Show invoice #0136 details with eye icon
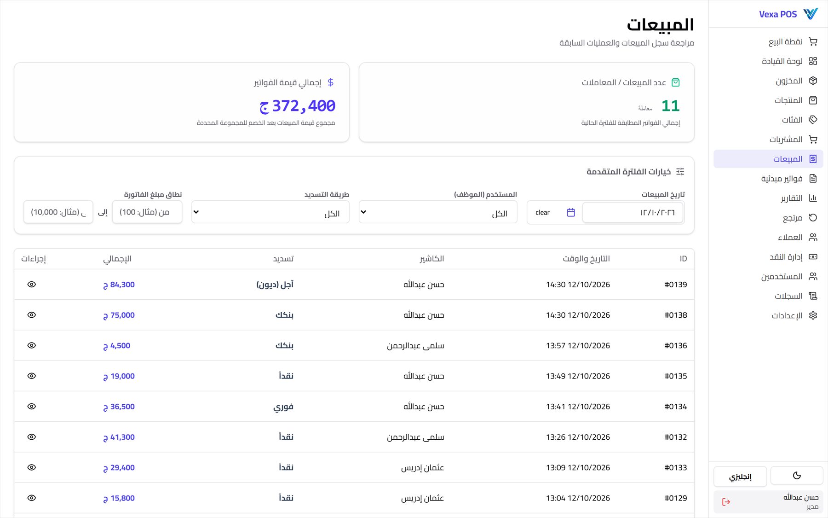The image size is (828, 518). tap(31, 345)
